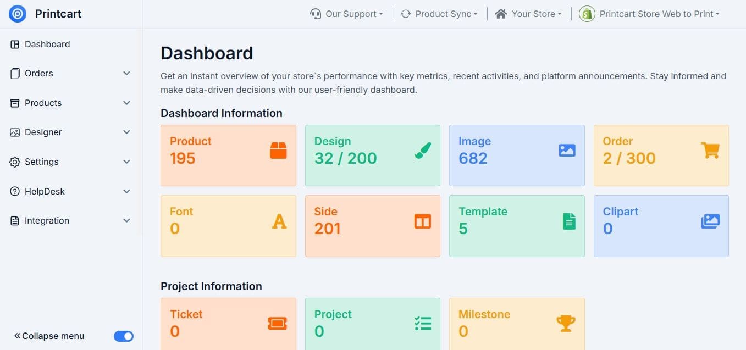This screenshot has width=746, height=350.
Task: Click the Font letter A icon
Action: click(x=279, y=221)
